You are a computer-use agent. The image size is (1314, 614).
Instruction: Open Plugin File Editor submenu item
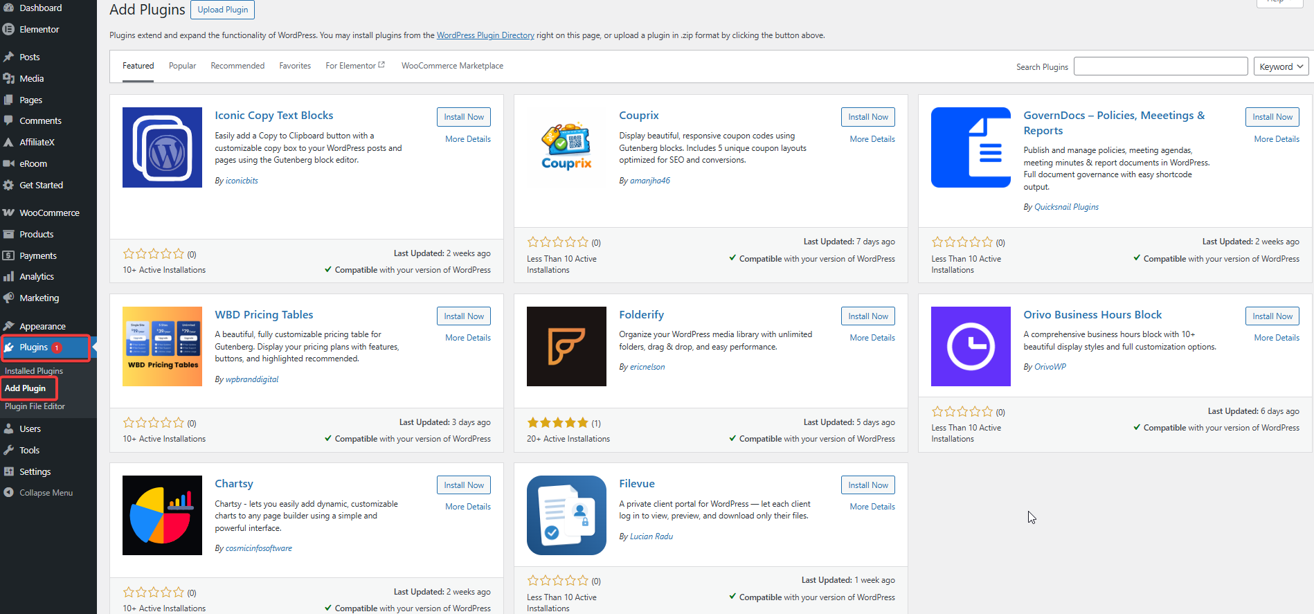point(35,406)
